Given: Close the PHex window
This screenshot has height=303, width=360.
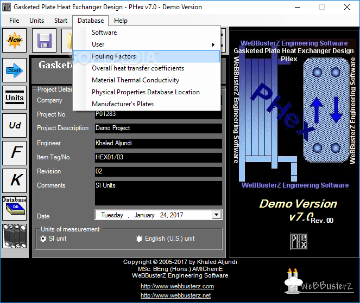Looking at the screenshot, I should [x=347, y=7].
